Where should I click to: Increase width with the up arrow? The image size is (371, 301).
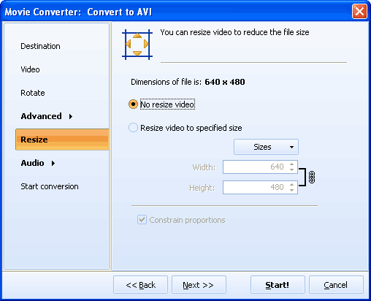291,164
